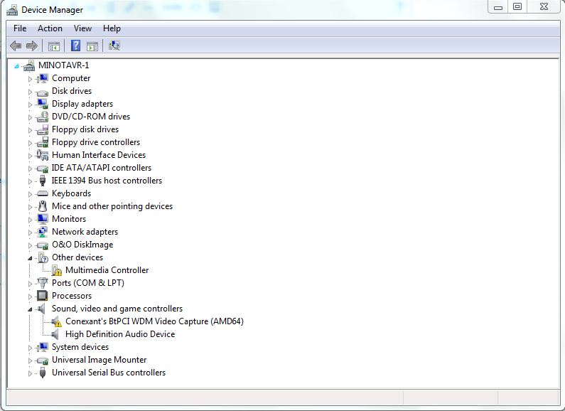Select the Floppy disk drives label
The height and width of the screenshot is (411, 565).
tap(85, 129)
